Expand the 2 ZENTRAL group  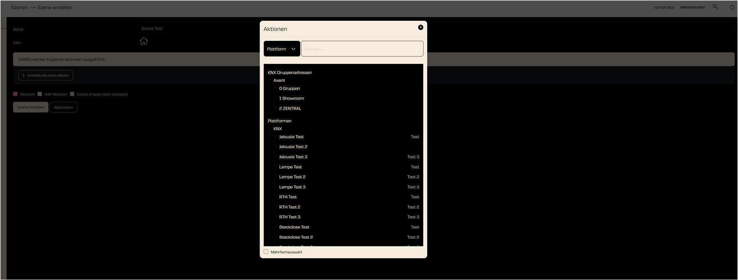[x=290, y=108]
